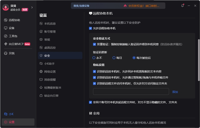Image resolution: width=200 pixels, height=128 pixels.
Task: Switch to 桌面远控 settings tab
Action: [50, 48]
